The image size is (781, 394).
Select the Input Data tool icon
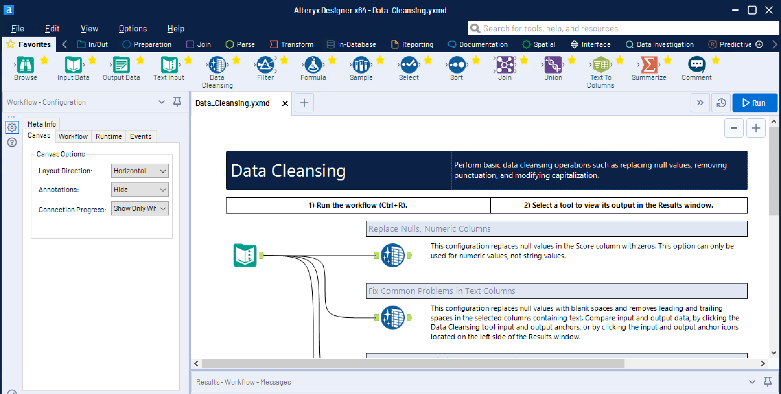coord(73,65)
